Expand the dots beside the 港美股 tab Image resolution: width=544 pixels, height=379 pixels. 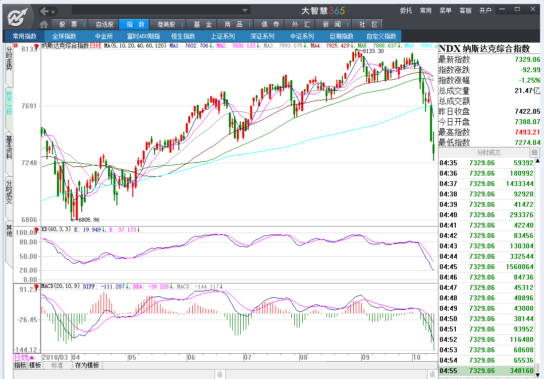pos(182,25)
